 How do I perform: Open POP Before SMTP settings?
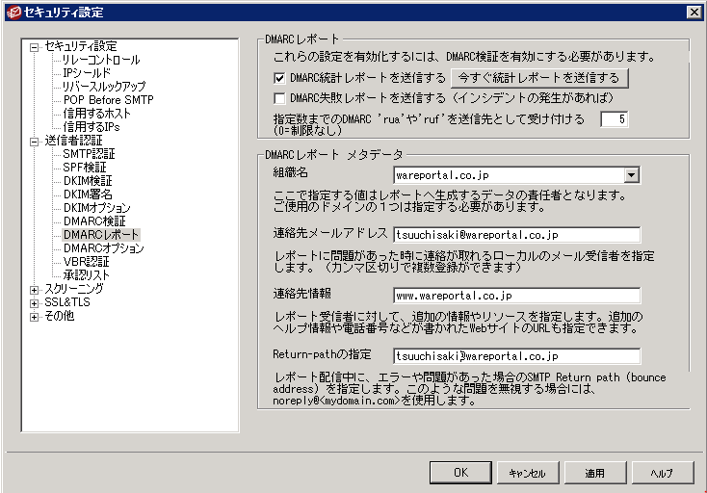click(108, 100)
